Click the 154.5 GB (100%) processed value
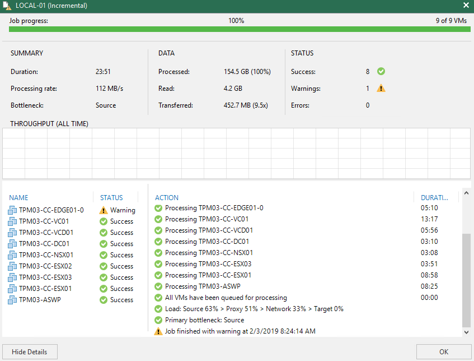 [247, 72]
